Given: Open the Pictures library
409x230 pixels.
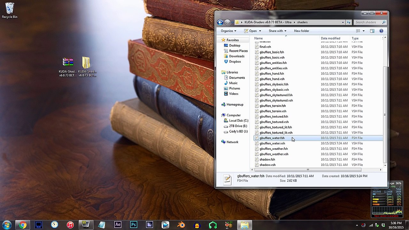Looking at the screenshot, I should tap(235, 88).
